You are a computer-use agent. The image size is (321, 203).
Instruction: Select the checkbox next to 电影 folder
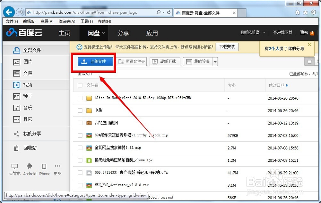point(80,111)
